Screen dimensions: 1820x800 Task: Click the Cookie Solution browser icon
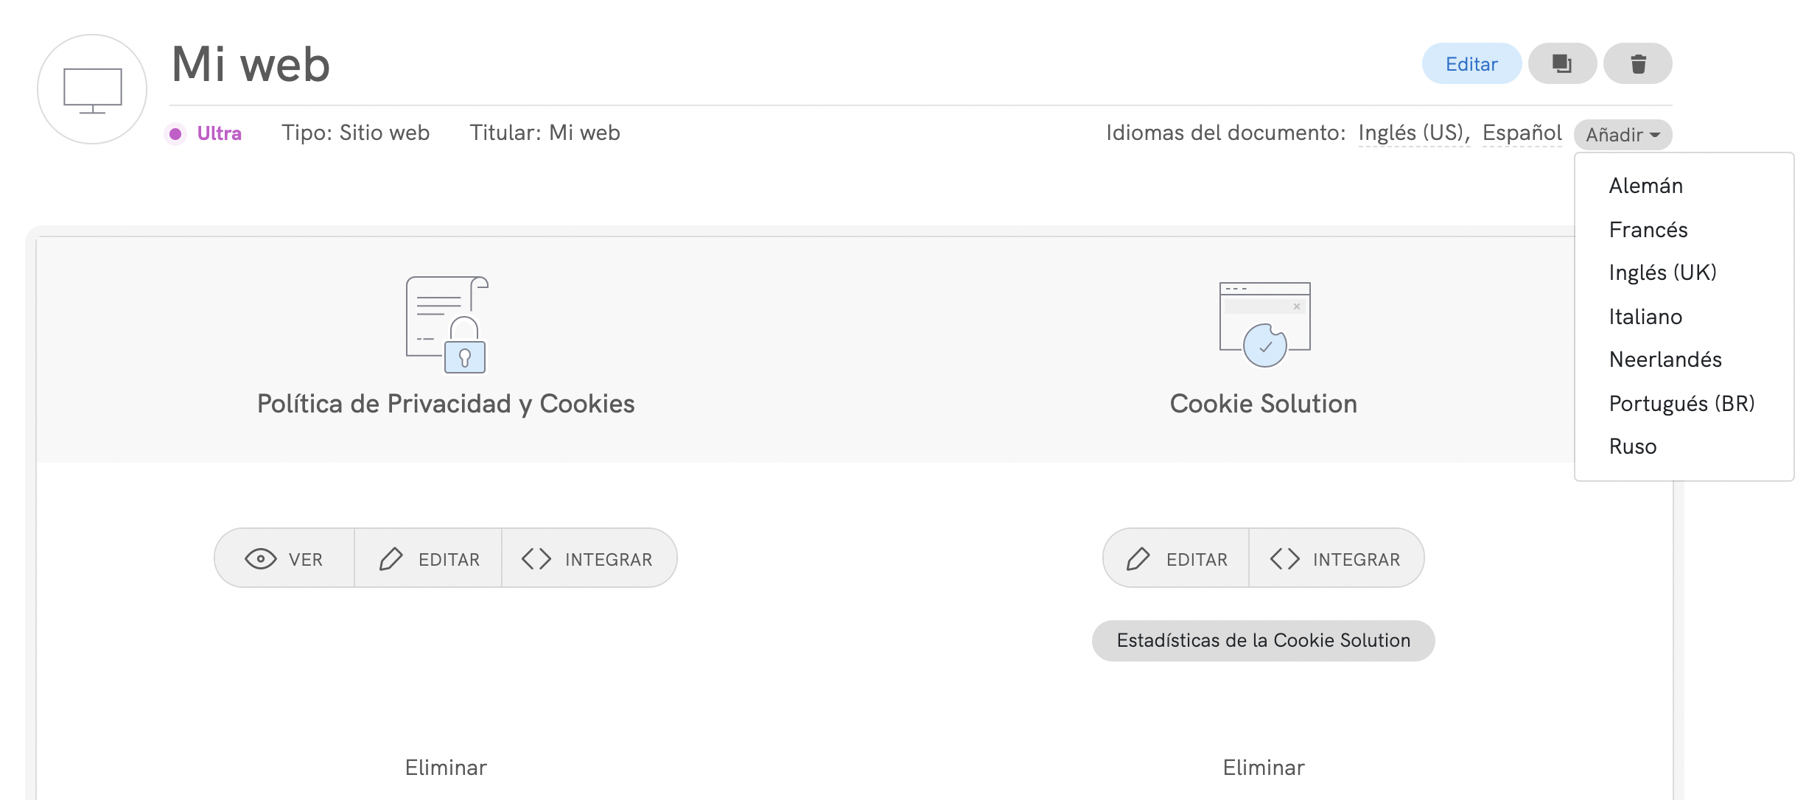1264,324
